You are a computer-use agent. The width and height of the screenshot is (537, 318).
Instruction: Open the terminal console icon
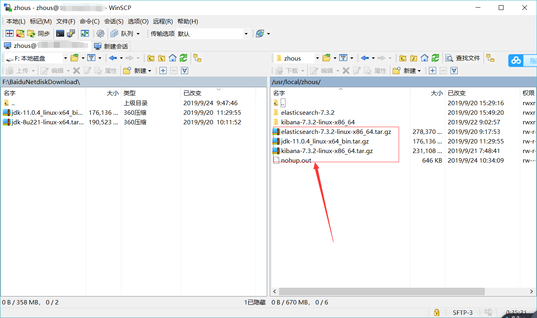pyautogui.click(x=60, y=34)
